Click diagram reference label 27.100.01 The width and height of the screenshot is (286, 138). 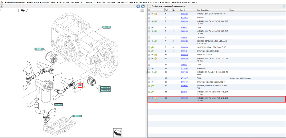pyautogui.click(x=106, y=27)
